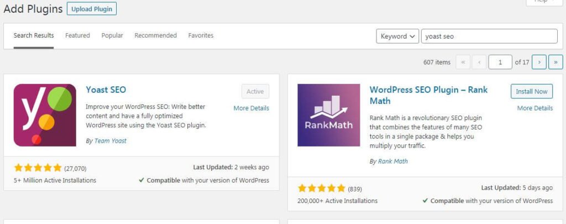566x224 pixels.
Task: Open the Favorites tab
Action: click(x=201, y=35)
